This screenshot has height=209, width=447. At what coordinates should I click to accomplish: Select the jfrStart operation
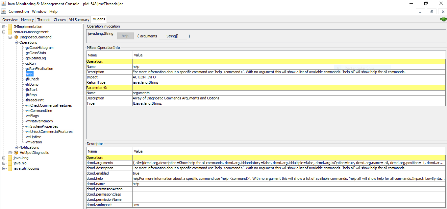[31, 89]
